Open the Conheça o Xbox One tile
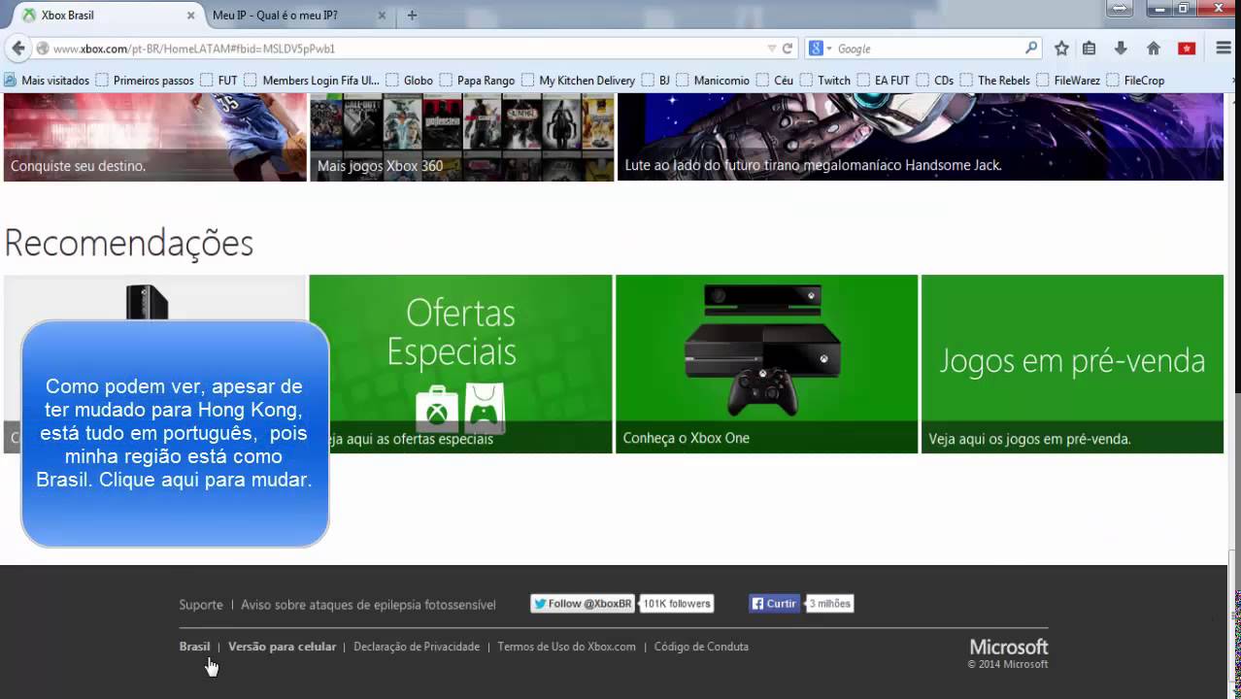The image size is (1241, 699). point(766,364)
